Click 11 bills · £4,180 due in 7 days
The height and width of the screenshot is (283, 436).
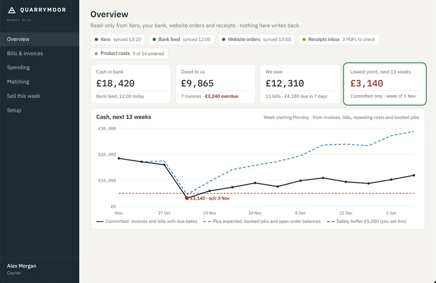point(296,96)
